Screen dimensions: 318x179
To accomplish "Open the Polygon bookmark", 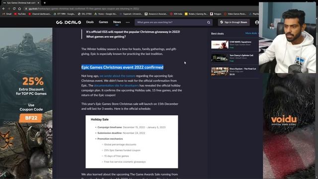I will pyautogui.click(x=216, y=14).
